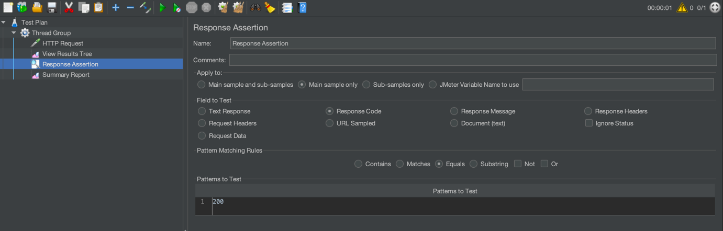Collapse the Test Plan tree node
Screen dimensions: 723x231
(x=4, y=22)
